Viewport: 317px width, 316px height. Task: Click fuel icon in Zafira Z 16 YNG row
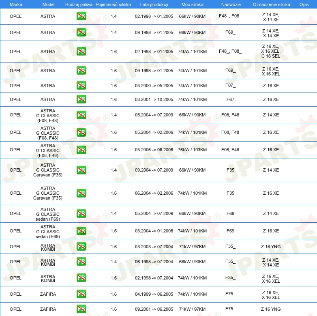pyautogui.click(x=81, y=309)
